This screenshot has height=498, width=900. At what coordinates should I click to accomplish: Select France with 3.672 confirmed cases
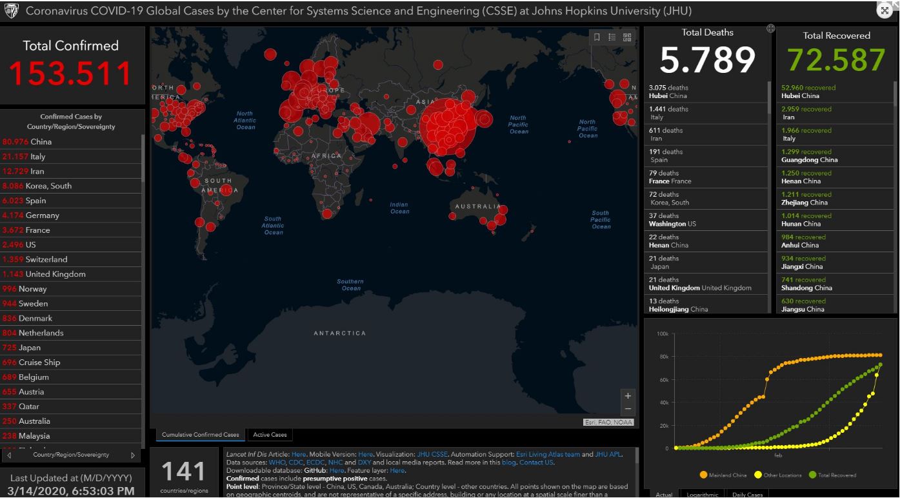pyautogui.click(x=71, y=230)
